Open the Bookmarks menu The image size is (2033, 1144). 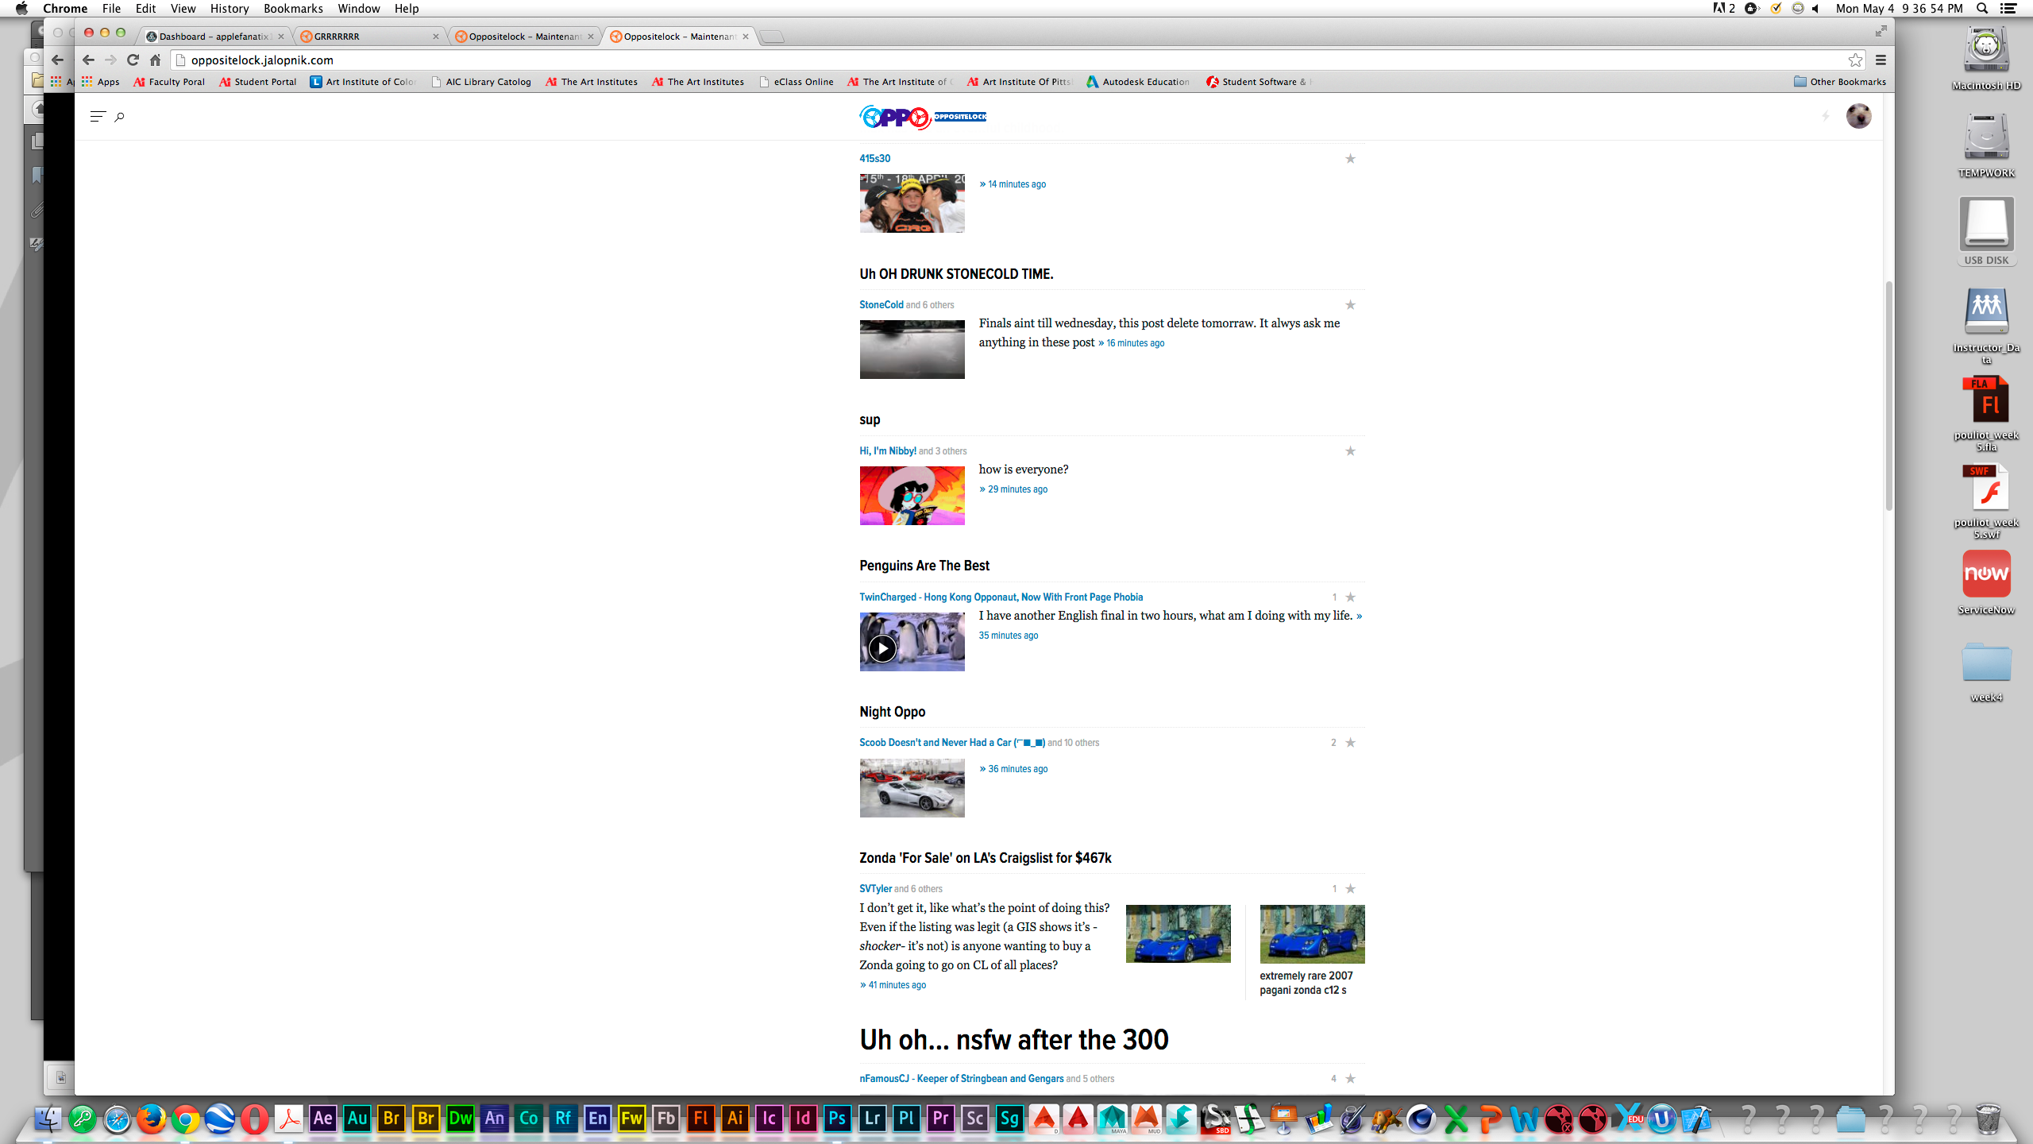point(293,9)
